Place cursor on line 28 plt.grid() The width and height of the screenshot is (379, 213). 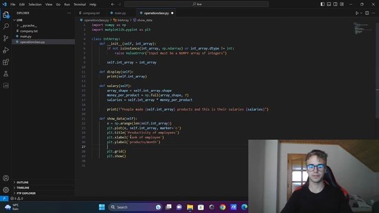point(116,151)
